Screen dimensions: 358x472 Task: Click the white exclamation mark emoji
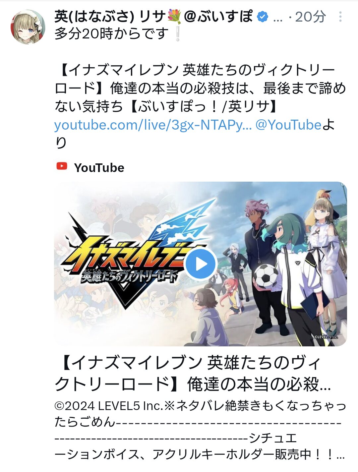coord(178,34)
